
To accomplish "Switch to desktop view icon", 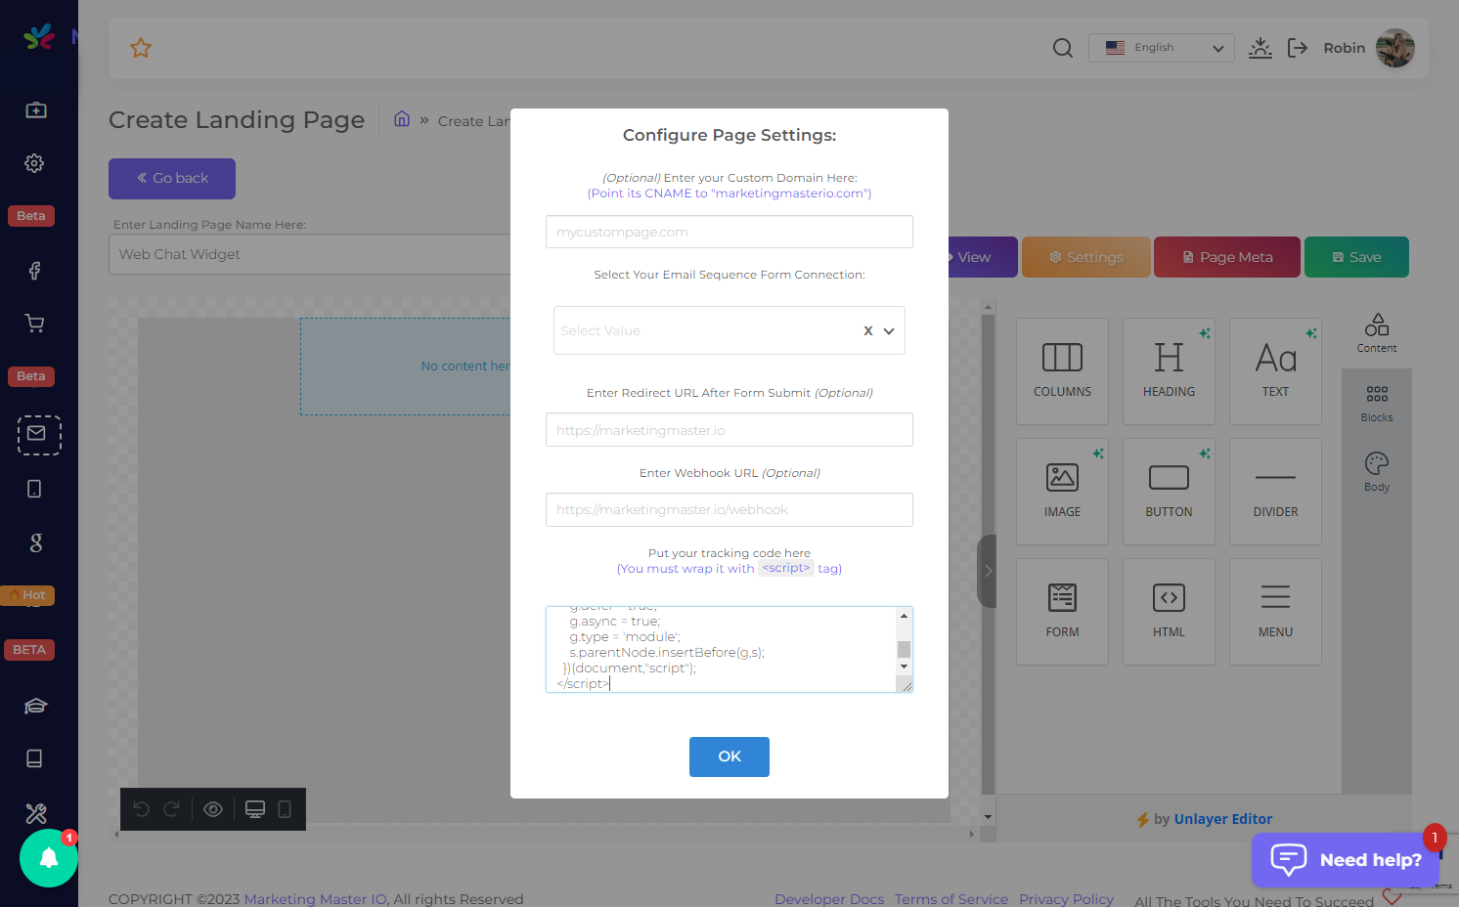I will point(255,809).
